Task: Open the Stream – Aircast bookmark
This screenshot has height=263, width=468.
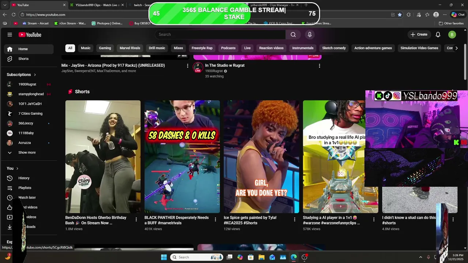Action: tap(35, 23)
